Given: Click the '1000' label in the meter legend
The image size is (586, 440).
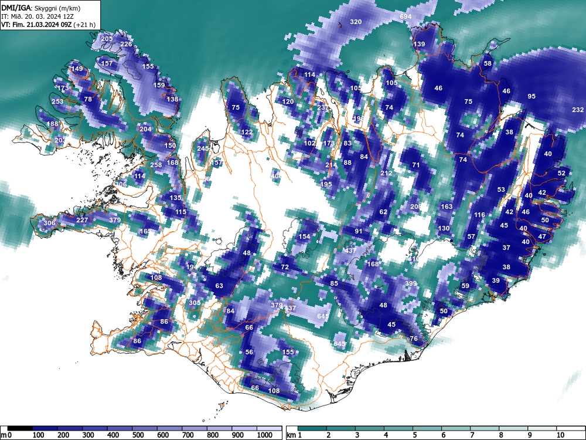Looking at the screenshot, I should (x=265, y=435).
